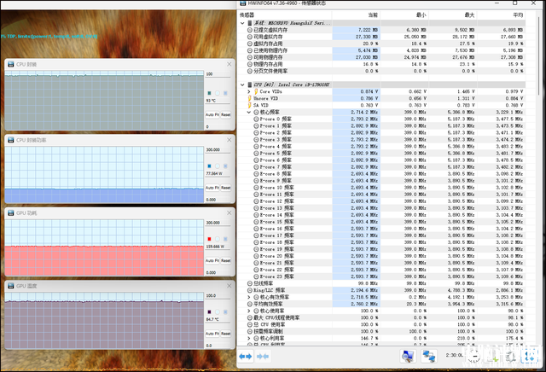Screen dimensions: 546x372
Task: Select the 分页文件使用率 row
Action: 381,71
